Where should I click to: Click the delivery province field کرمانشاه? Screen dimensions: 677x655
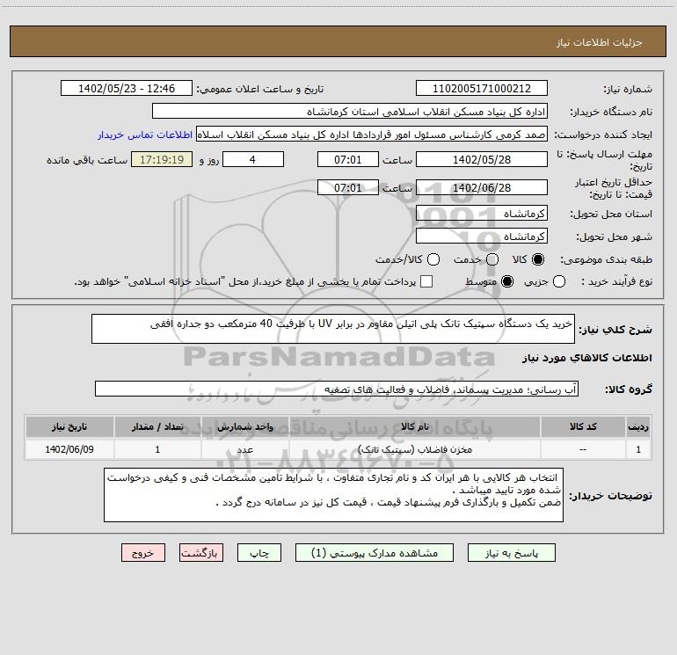pyautogui.click(x=482, y=214)
